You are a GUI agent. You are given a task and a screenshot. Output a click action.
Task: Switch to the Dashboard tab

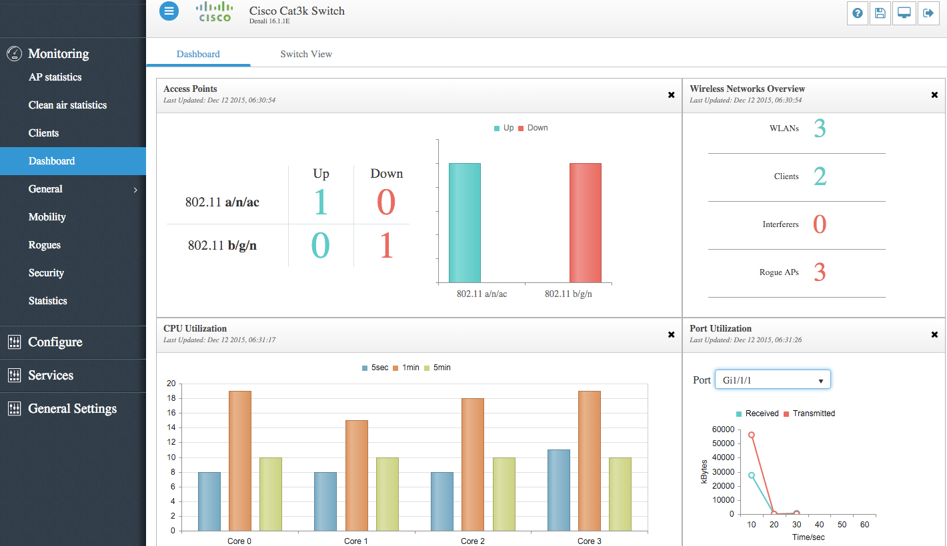point(198,54)
